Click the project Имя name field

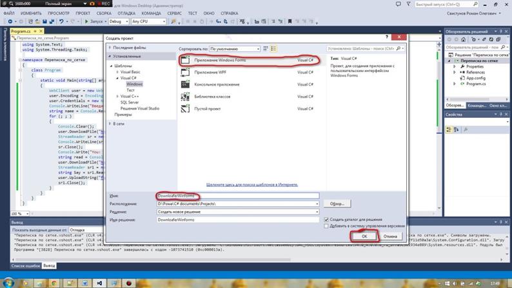[x=238, y=196]
